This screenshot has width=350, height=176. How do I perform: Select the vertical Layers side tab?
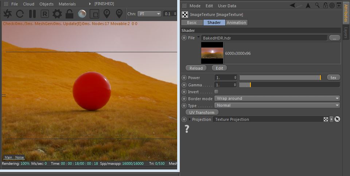(346, 32)
